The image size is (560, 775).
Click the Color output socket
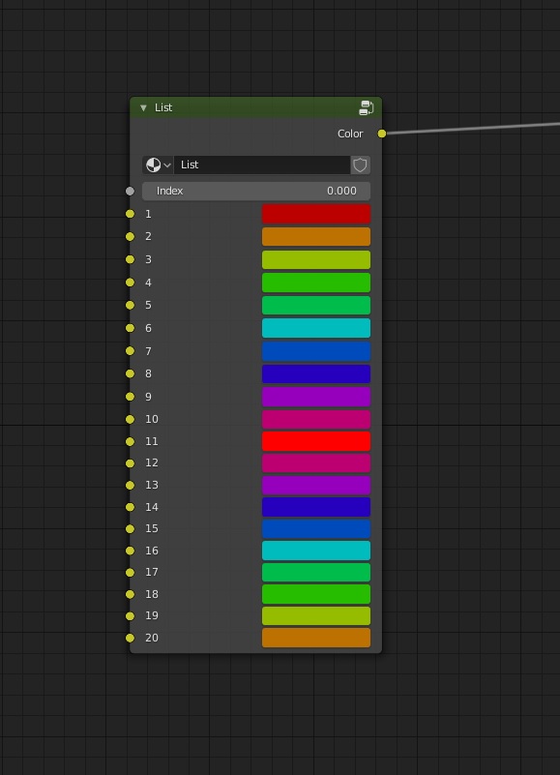[382, 134]
